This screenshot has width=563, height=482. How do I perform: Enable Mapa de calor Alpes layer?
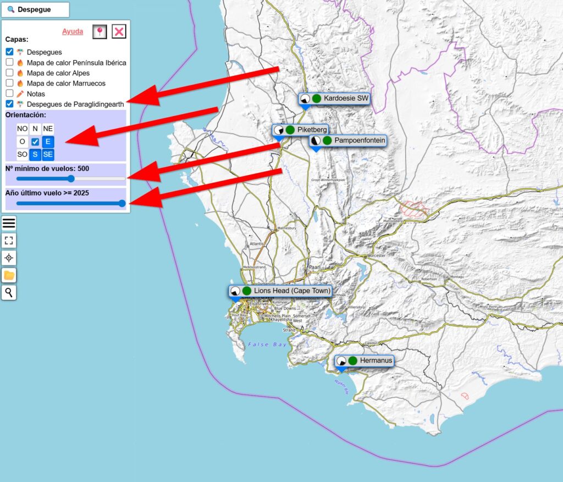coord(9,73)
